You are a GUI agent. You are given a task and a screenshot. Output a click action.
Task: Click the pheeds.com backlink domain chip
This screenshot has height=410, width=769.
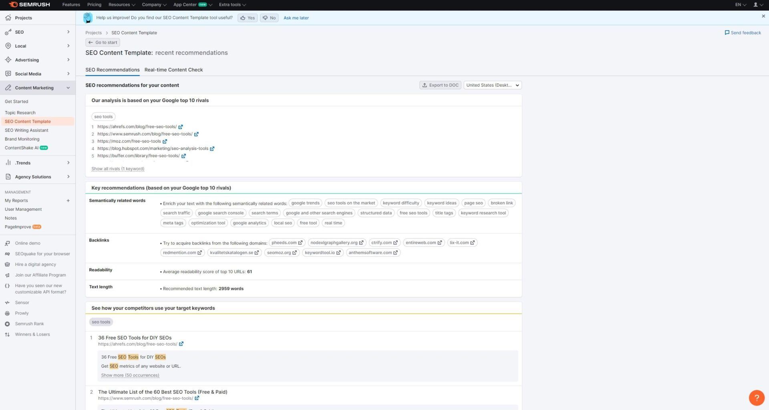tap(287, 243)
